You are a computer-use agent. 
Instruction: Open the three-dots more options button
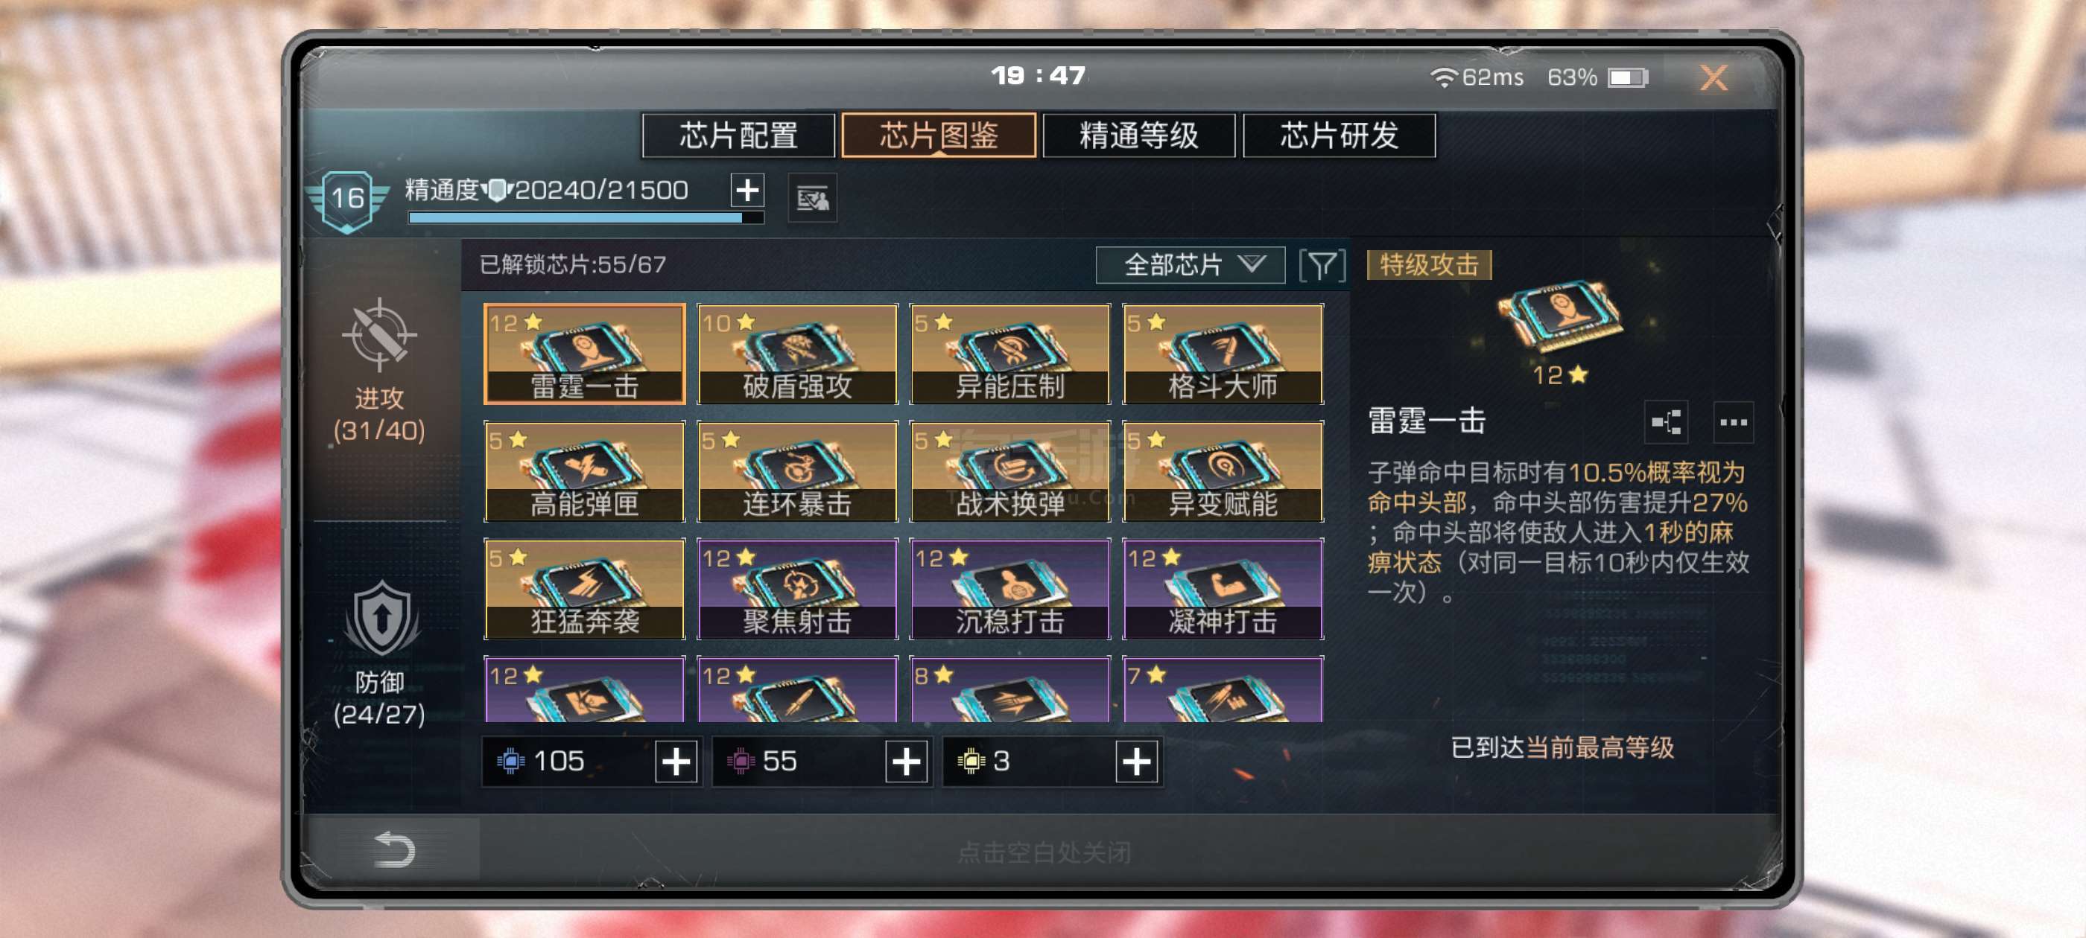(x=1733, y=421)
